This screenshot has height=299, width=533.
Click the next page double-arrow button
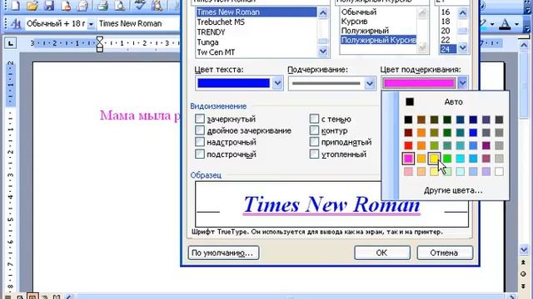tap(524, 287)
